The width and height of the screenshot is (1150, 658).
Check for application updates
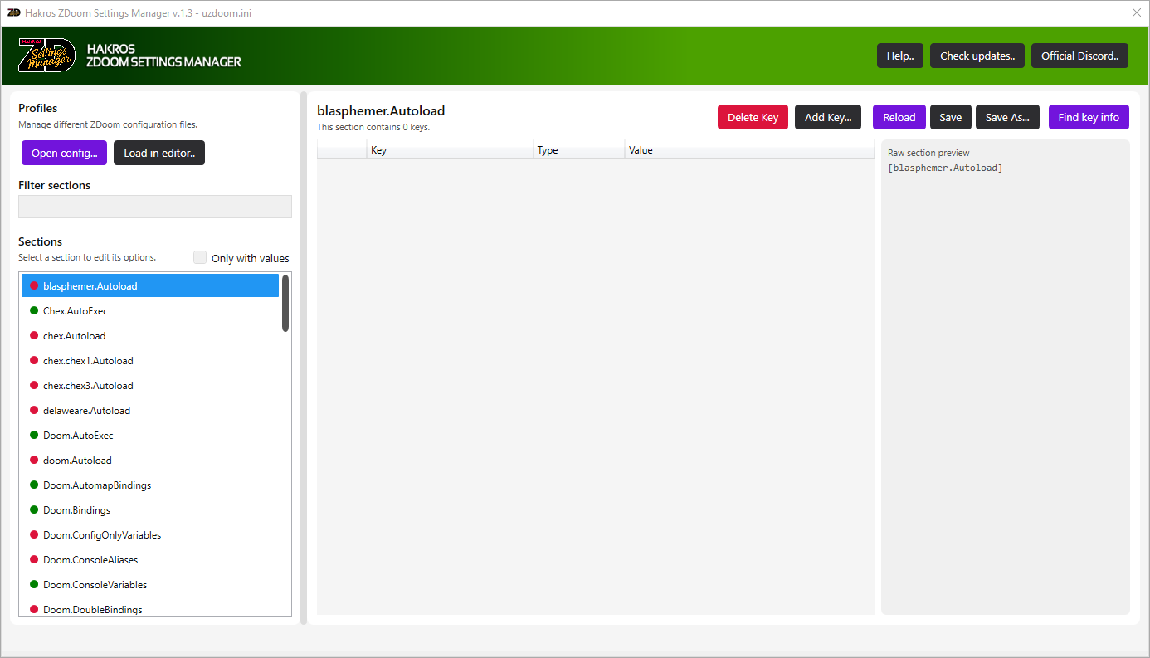[x=977, y=56]
